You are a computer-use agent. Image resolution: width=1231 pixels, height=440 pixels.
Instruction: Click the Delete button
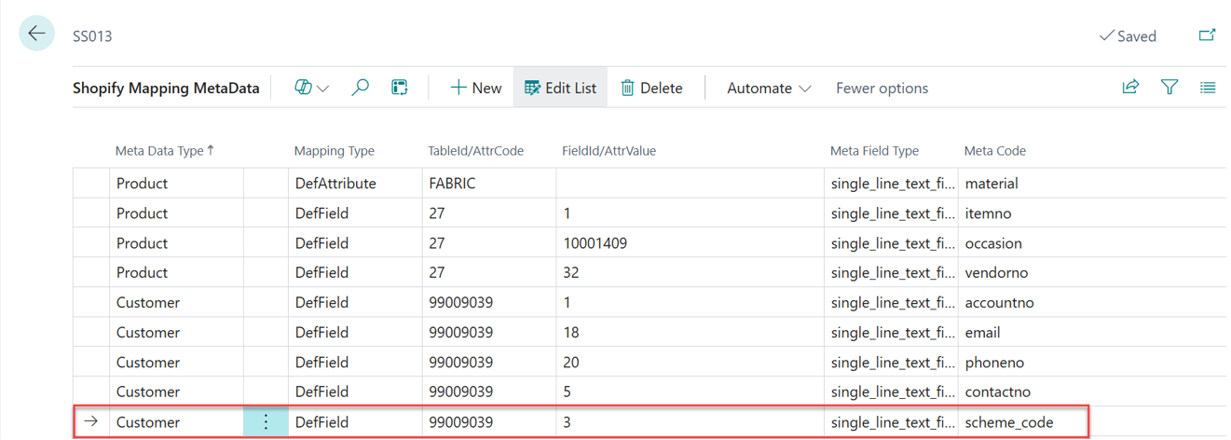pos(651,88)
